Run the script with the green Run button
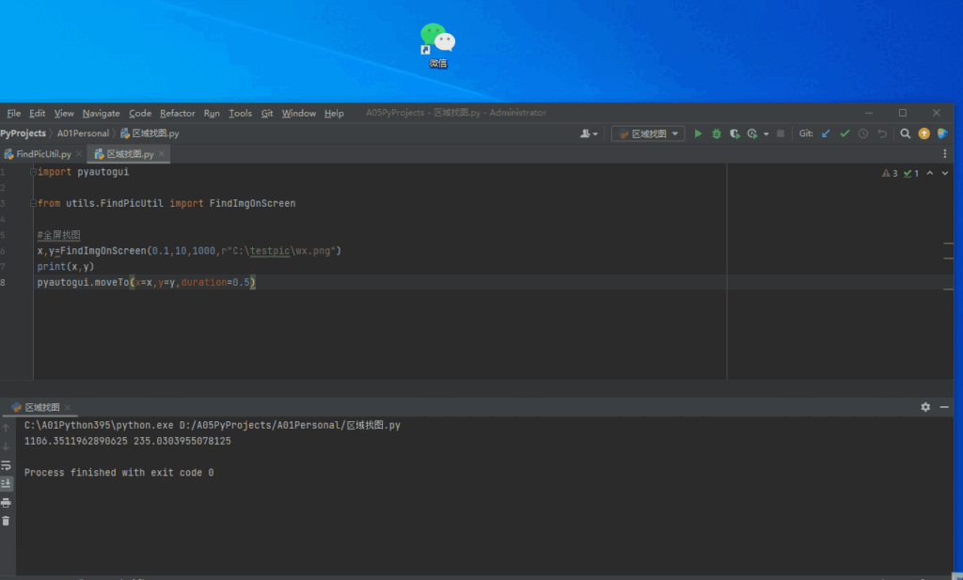Image resolution: width=963 pixels, height=580 pixels. [x=698, y=133]
